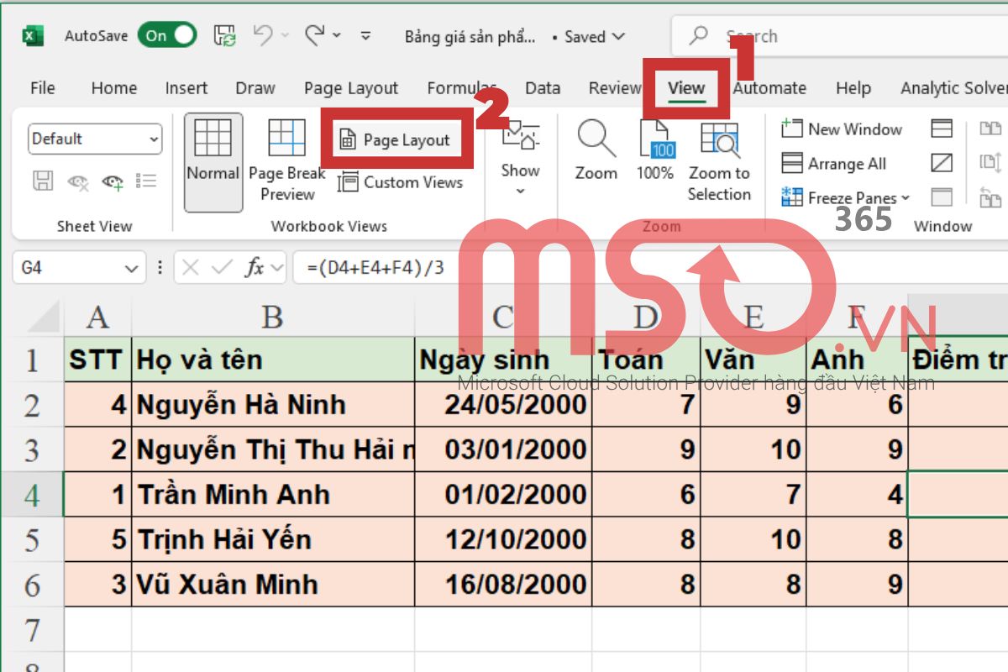Select row 7 header
The width and height of the screenshot is (1008, 672).
[x=32, y=629]
